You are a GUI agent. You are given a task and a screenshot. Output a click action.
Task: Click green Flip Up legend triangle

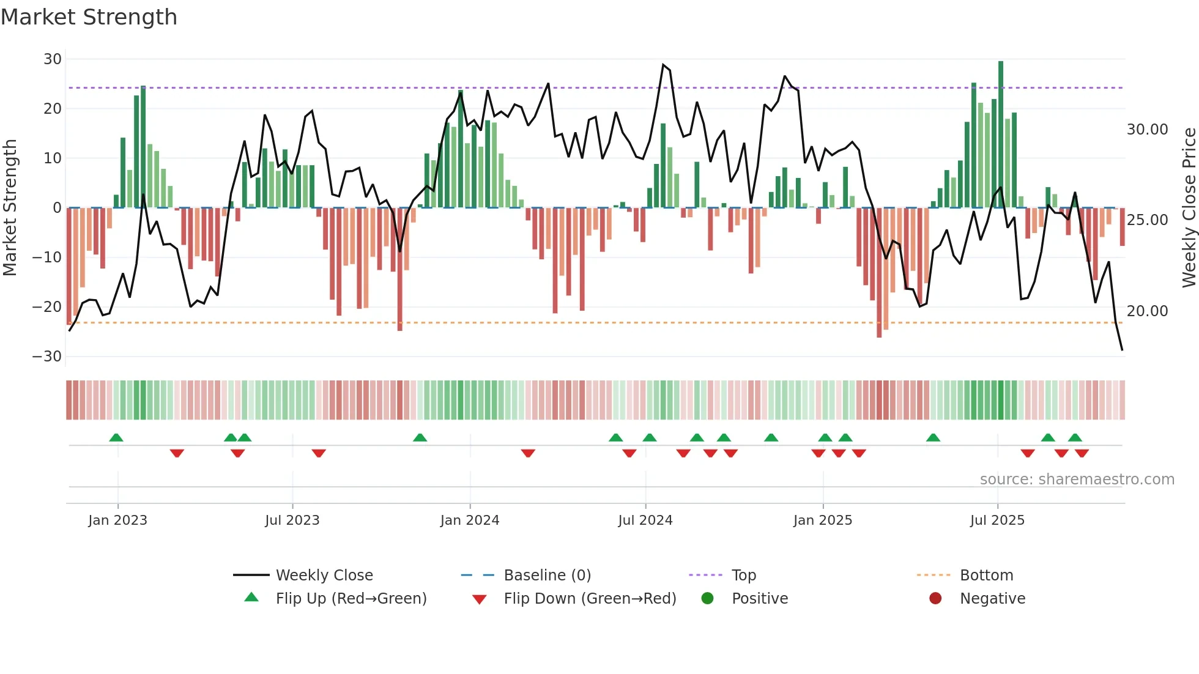251,598
